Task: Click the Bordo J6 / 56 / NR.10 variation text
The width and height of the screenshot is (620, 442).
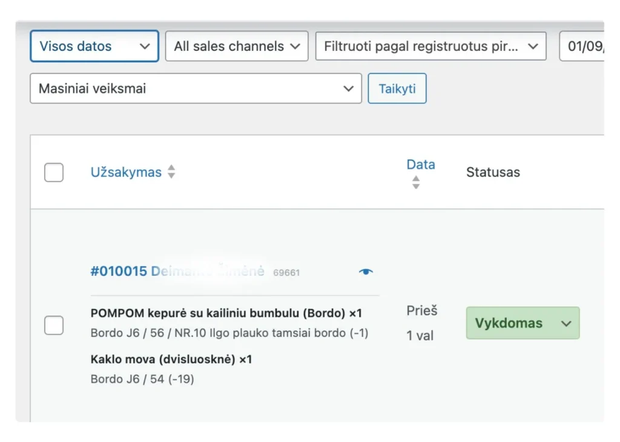Action: tap(229, 333)
